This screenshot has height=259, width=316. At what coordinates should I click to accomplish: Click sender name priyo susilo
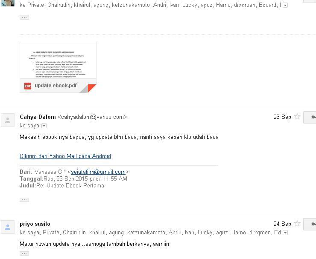point(35,224)
